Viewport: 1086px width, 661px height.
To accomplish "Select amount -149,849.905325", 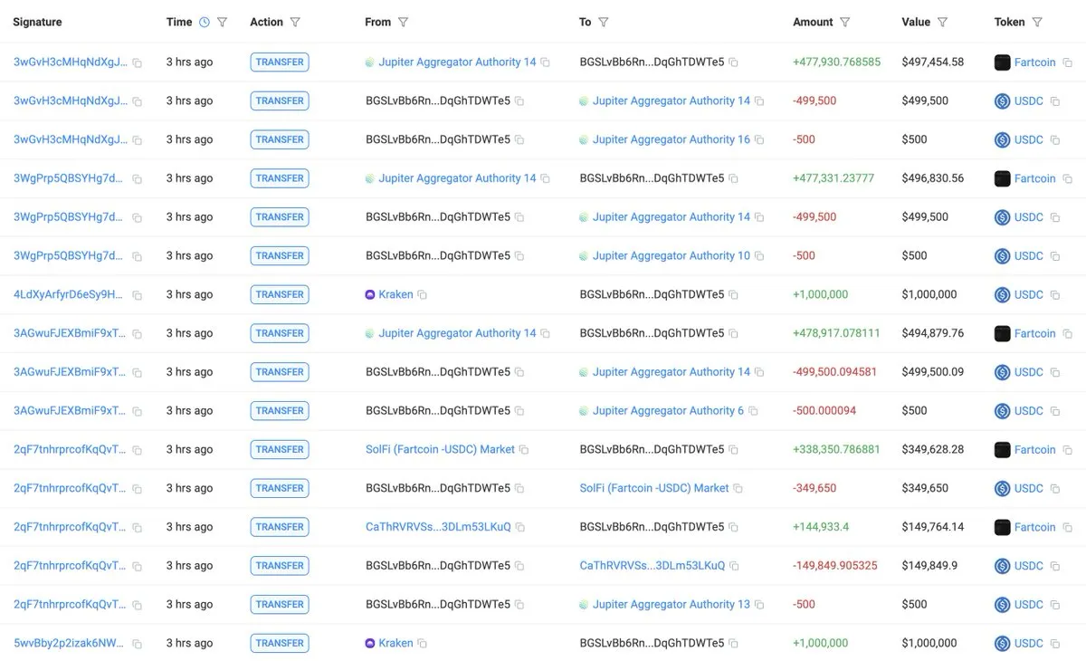I will [x=835, y=565].
